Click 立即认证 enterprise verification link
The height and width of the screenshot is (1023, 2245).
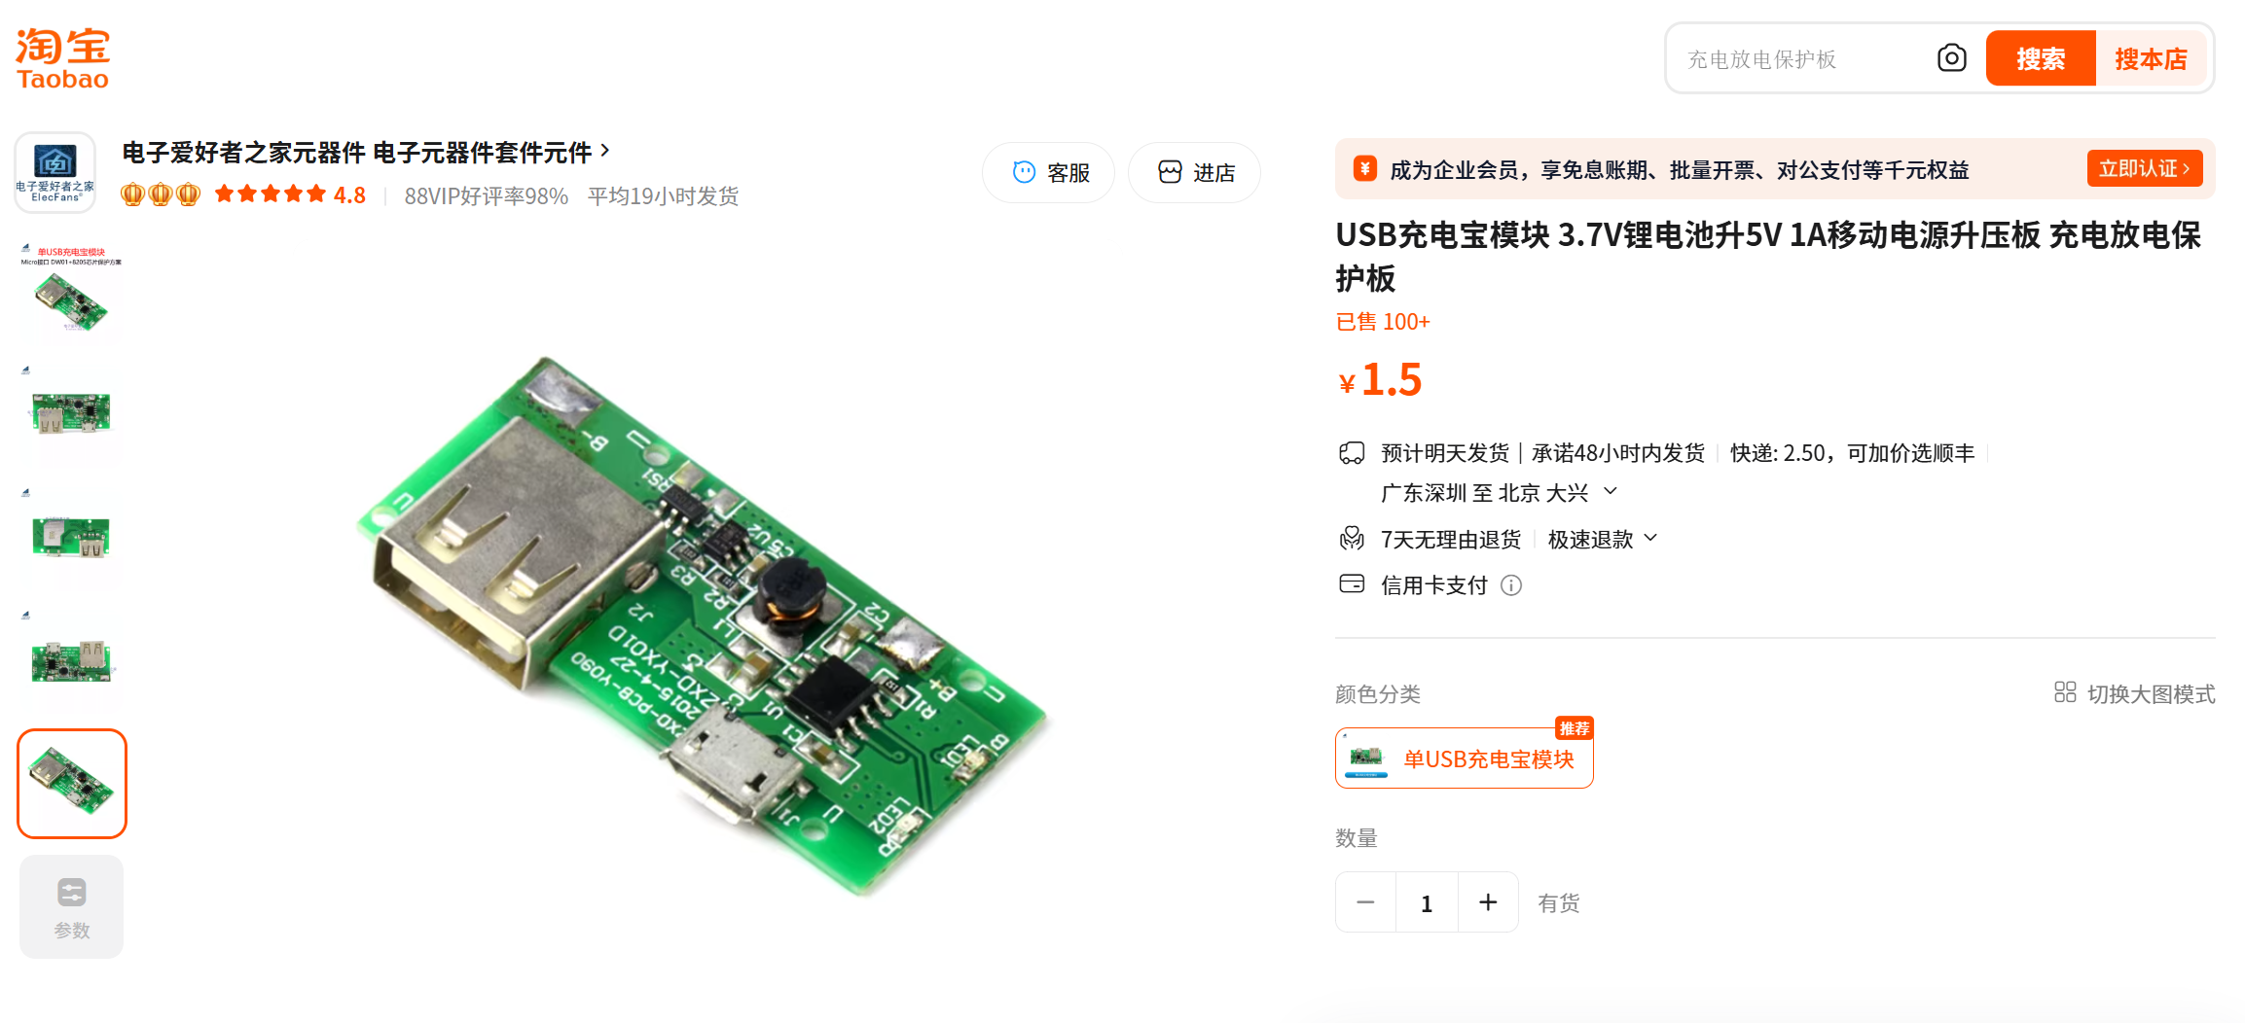coord(2144,168)
